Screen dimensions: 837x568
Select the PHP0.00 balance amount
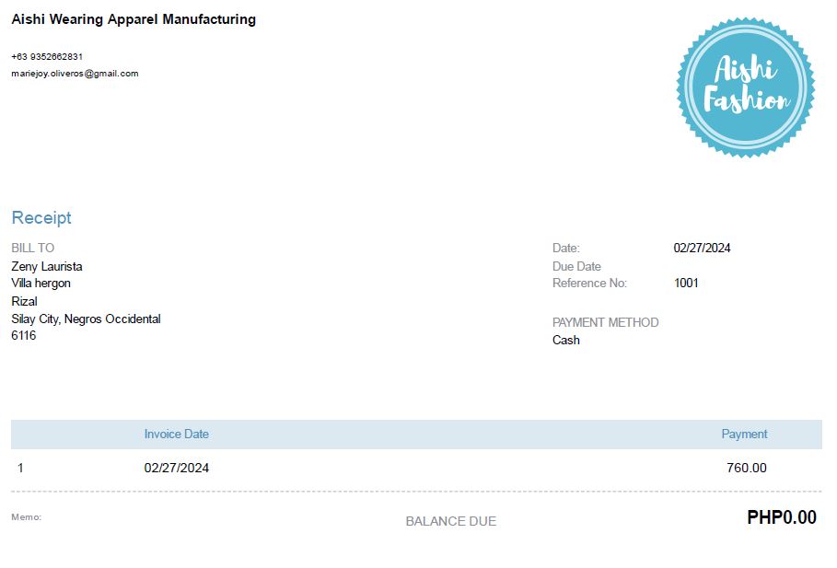[x=781, y=517]
